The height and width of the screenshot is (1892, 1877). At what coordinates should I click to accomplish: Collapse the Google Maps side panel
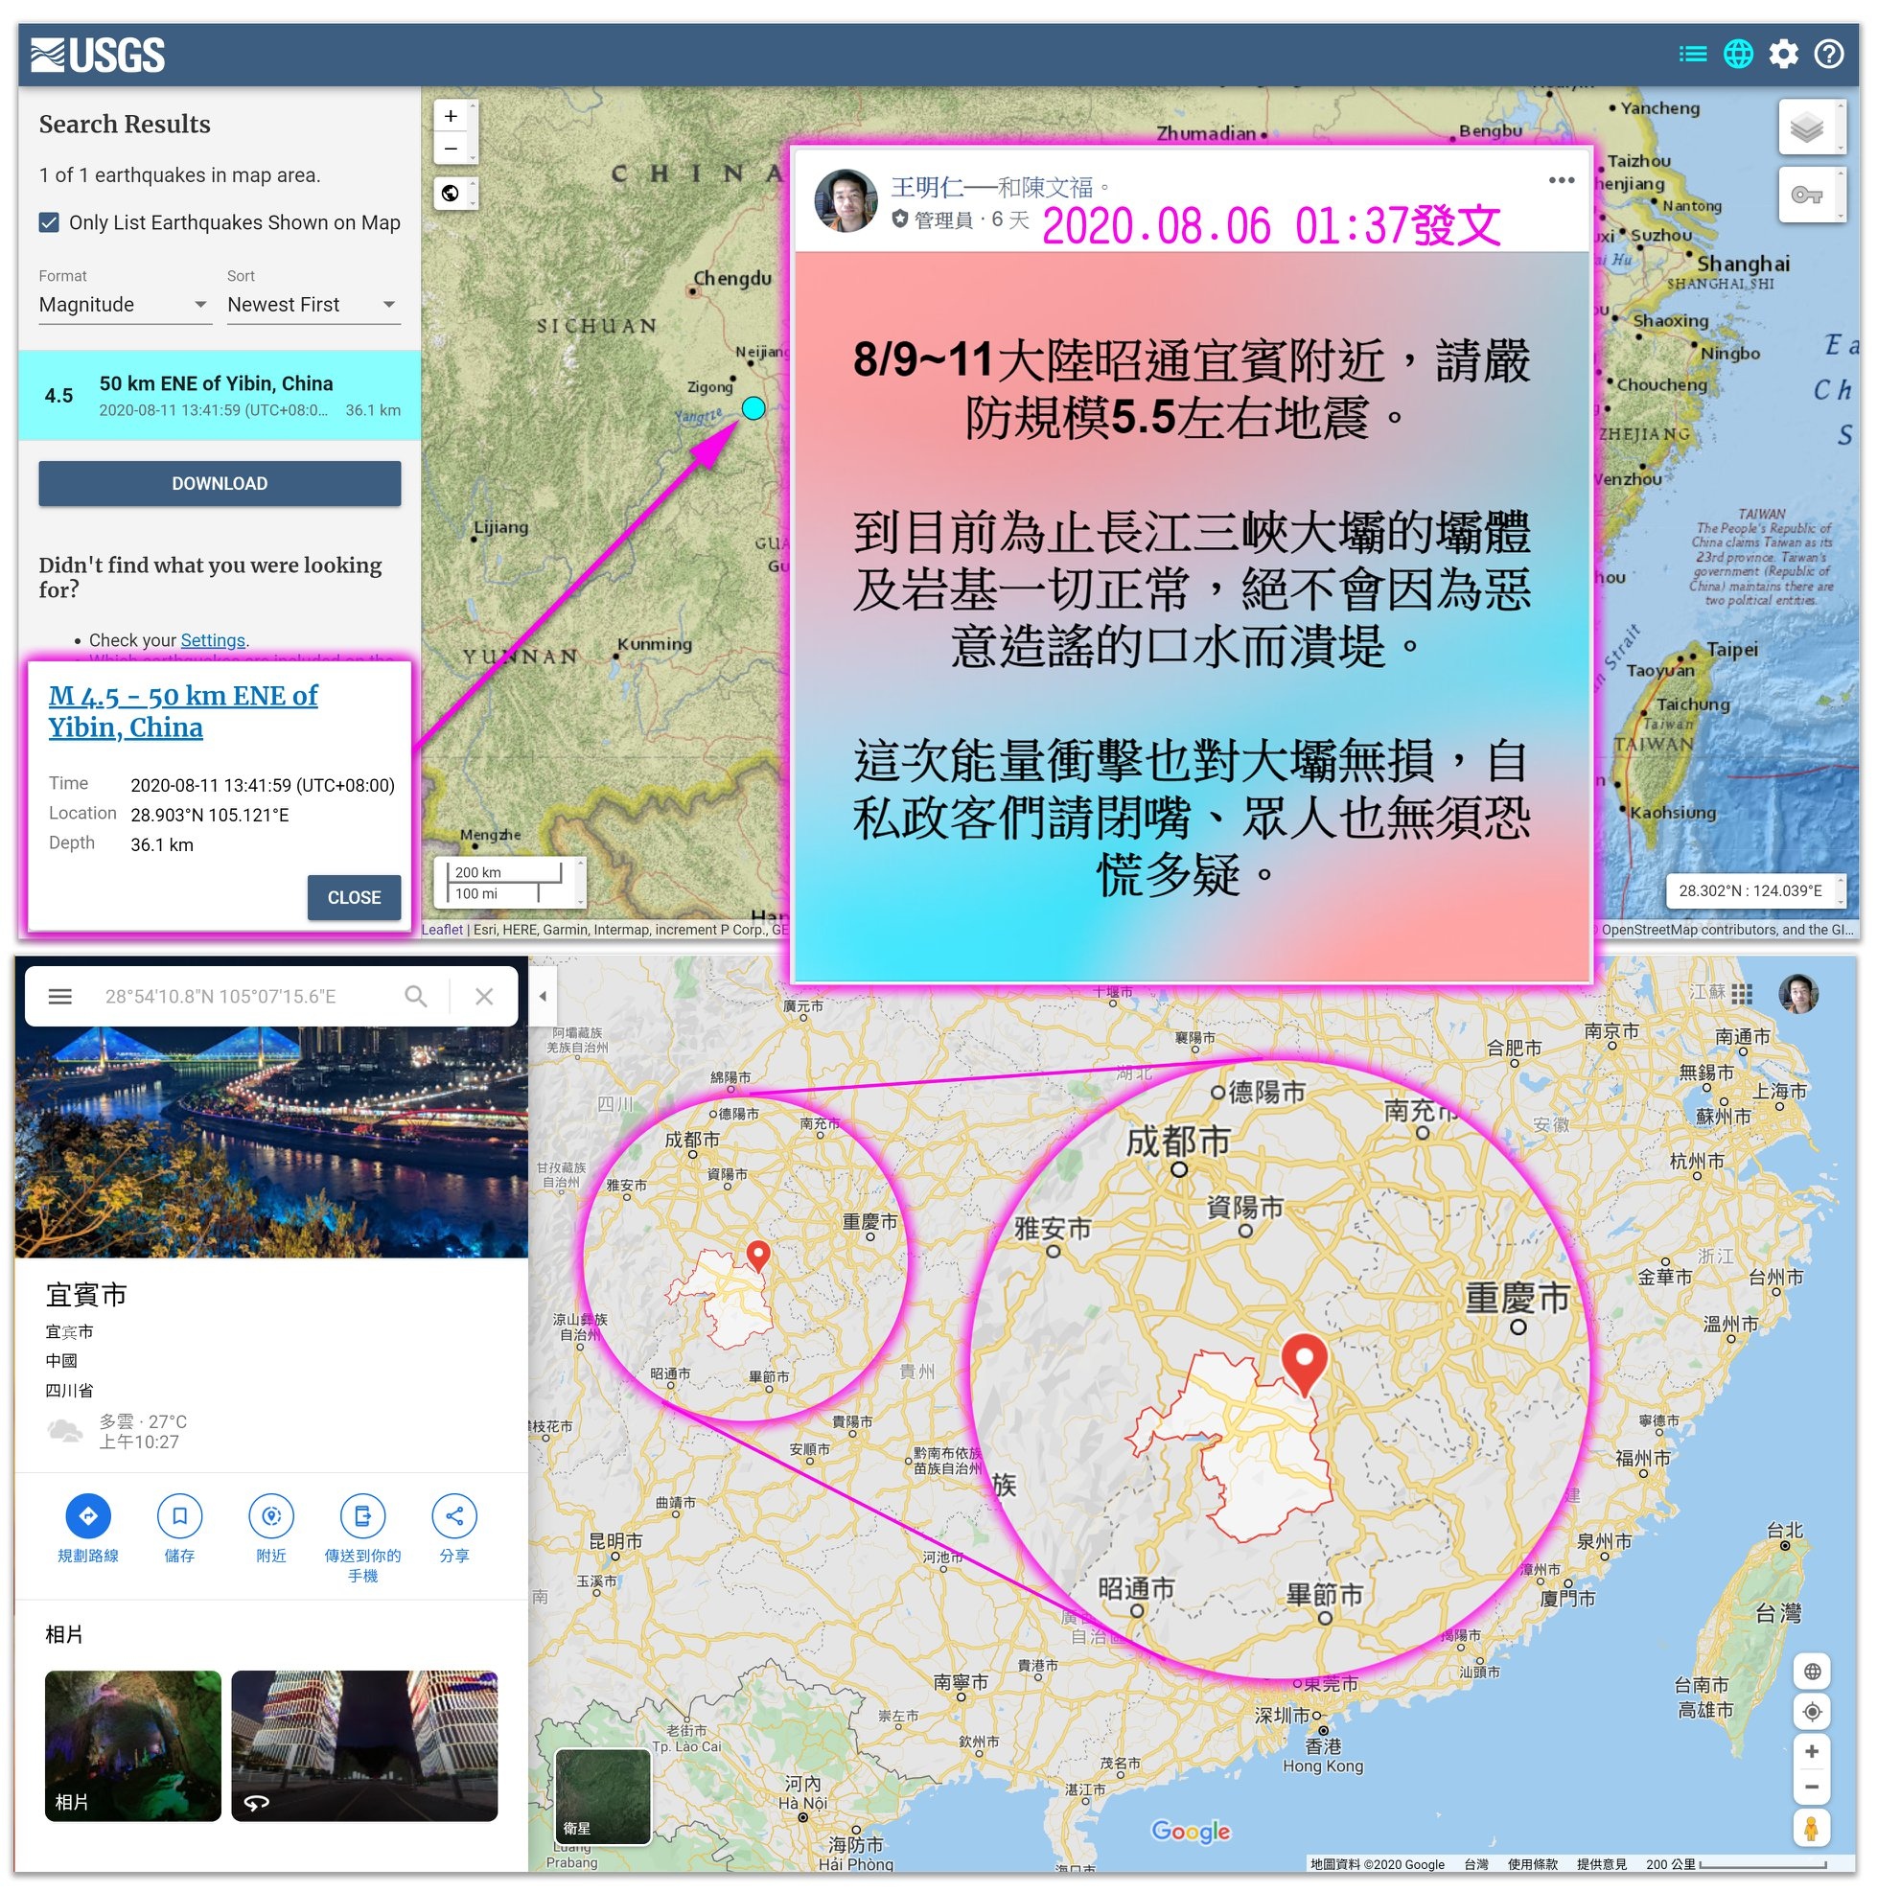tap(542, 996)
